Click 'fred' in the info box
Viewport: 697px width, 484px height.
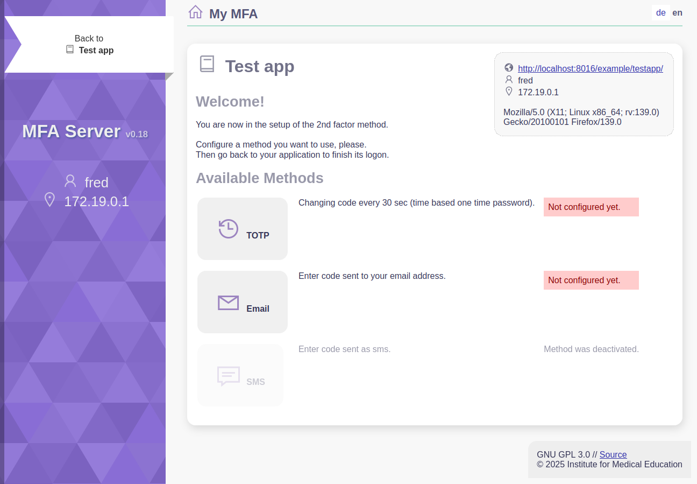pos(525,80)
